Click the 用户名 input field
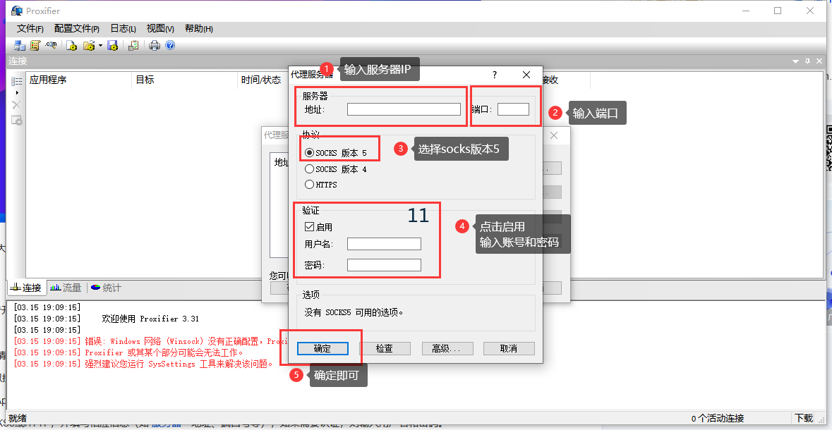 click(384, 244)
